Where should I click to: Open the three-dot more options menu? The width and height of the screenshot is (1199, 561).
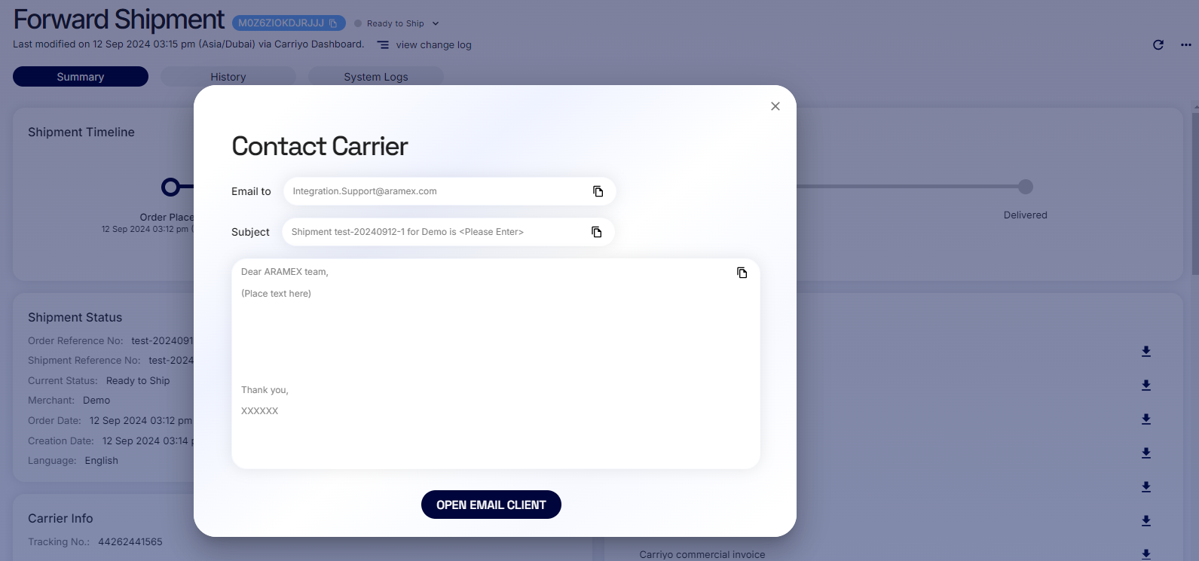coord(1185,45)
